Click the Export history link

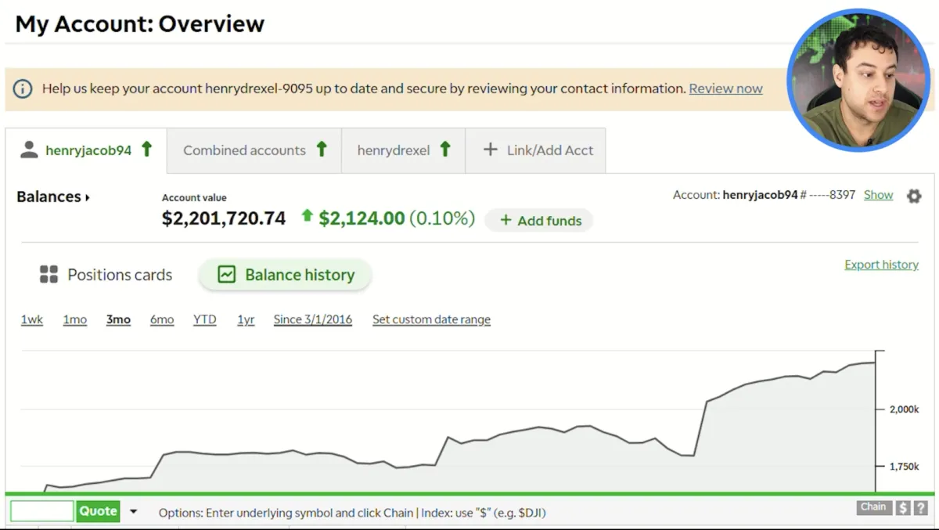point(881,265)
